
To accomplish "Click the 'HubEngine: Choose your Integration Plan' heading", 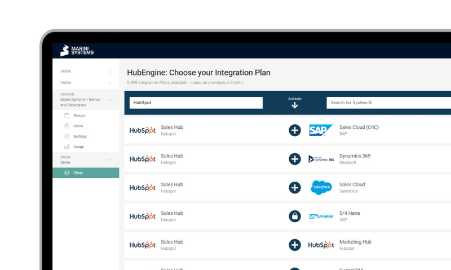I will coord(198,73).
